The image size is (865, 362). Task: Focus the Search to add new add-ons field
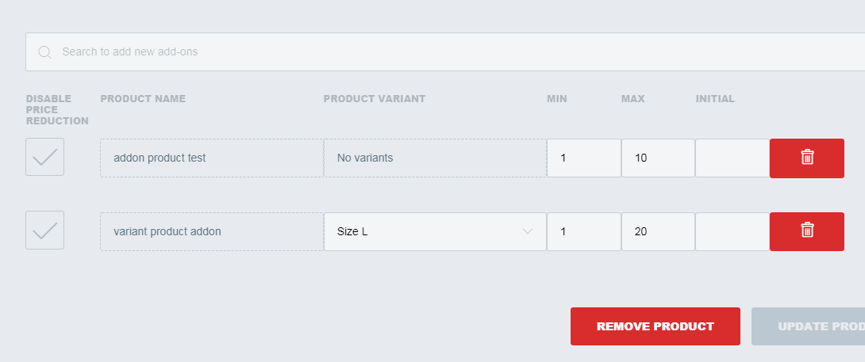click(x=445, y=51)
